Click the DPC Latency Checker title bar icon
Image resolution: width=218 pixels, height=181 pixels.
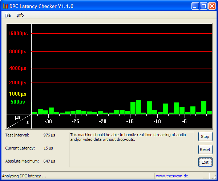coord(5,6)
